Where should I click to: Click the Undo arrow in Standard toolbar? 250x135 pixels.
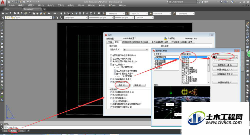49,13
